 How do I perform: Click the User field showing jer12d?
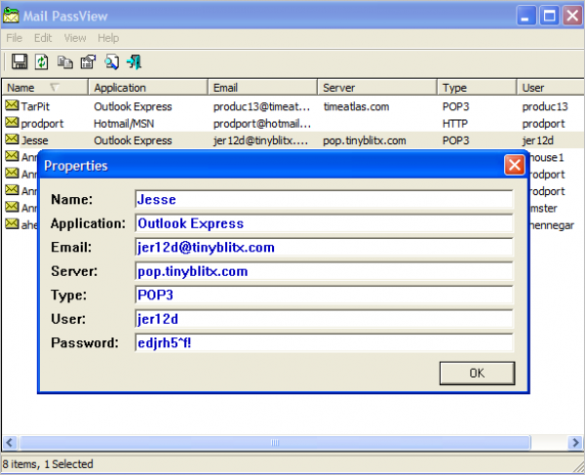[325, 319]
